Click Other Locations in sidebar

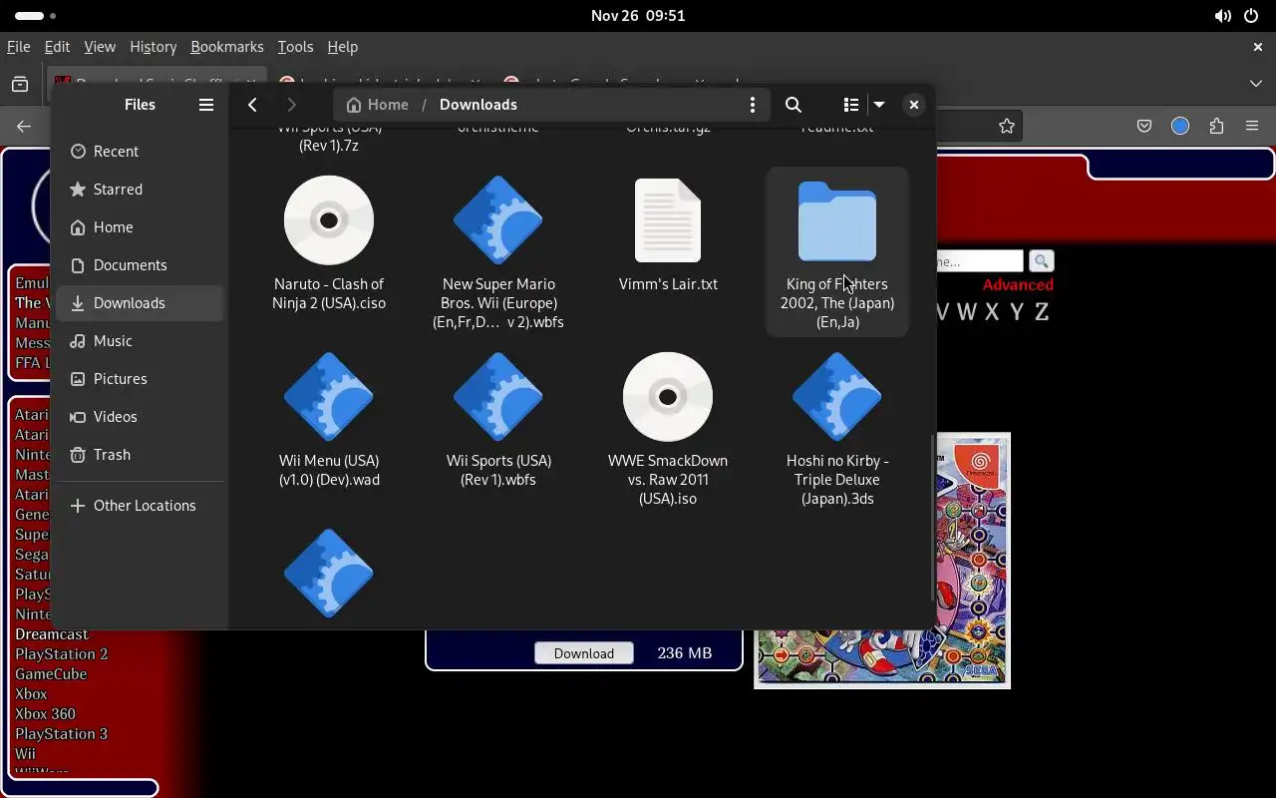140,506
